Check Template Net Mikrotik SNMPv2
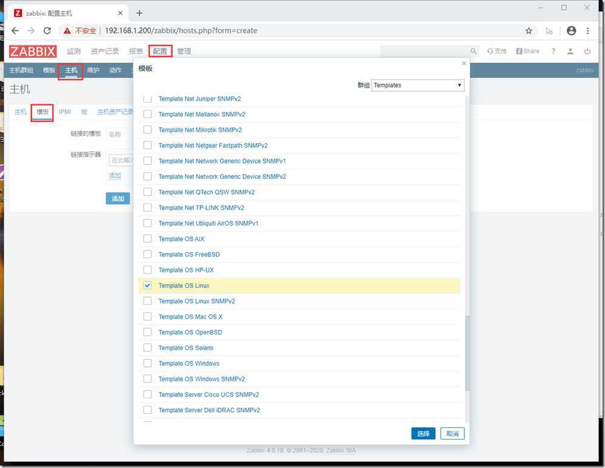Viewport: 605px width, 468px height. [x=147, y=129]
